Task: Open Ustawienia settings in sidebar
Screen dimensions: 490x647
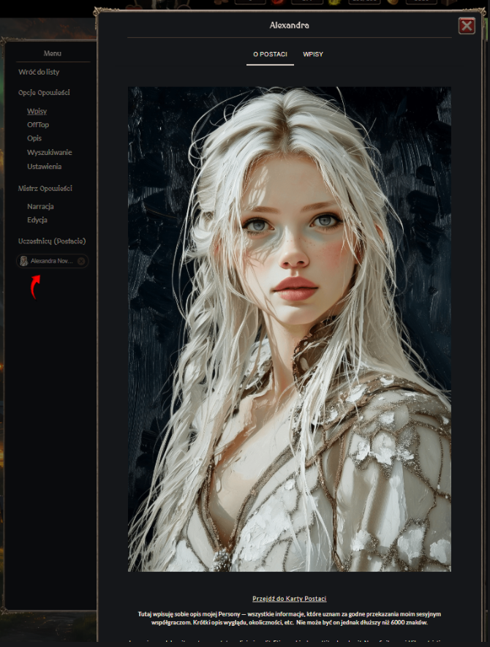Action: click(x=44, y=166)
